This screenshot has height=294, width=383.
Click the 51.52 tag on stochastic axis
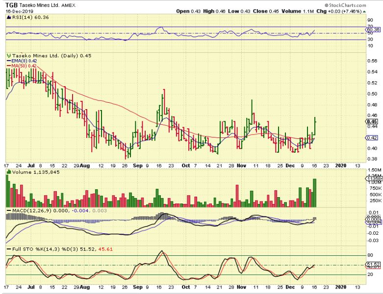[x=373, y=265]
